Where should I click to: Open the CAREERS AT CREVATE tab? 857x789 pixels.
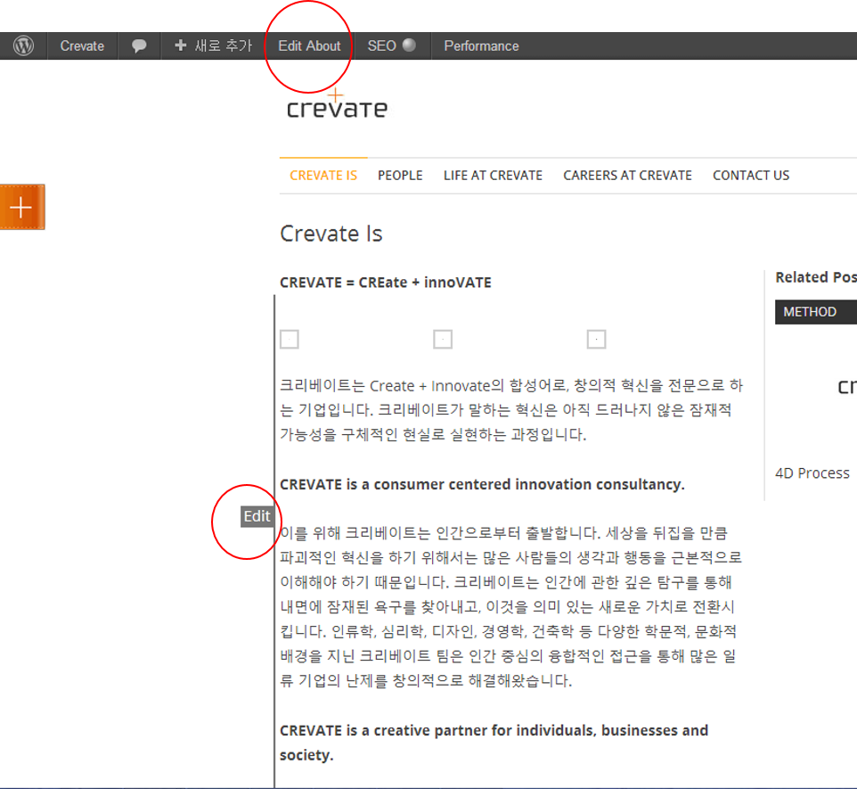coord(627,176)
